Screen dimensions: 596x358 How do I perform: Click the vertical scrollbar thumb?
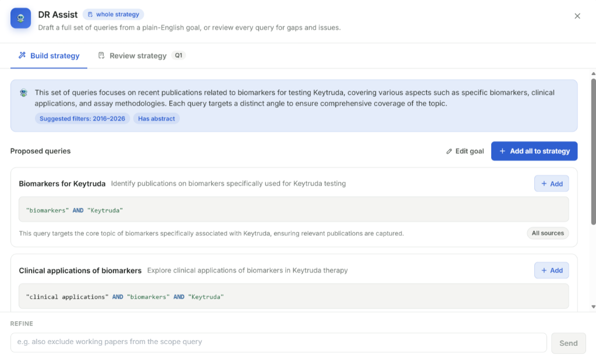point(593,151)
